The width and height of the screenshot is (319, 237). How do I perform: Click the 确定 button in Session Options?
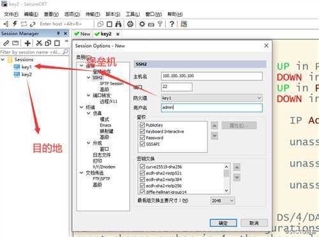(223, 223)
